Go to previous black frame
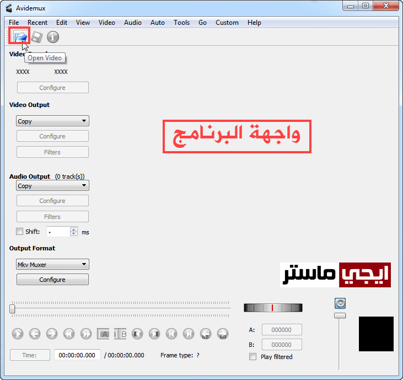403x380 pixels. tap(137, 334)
